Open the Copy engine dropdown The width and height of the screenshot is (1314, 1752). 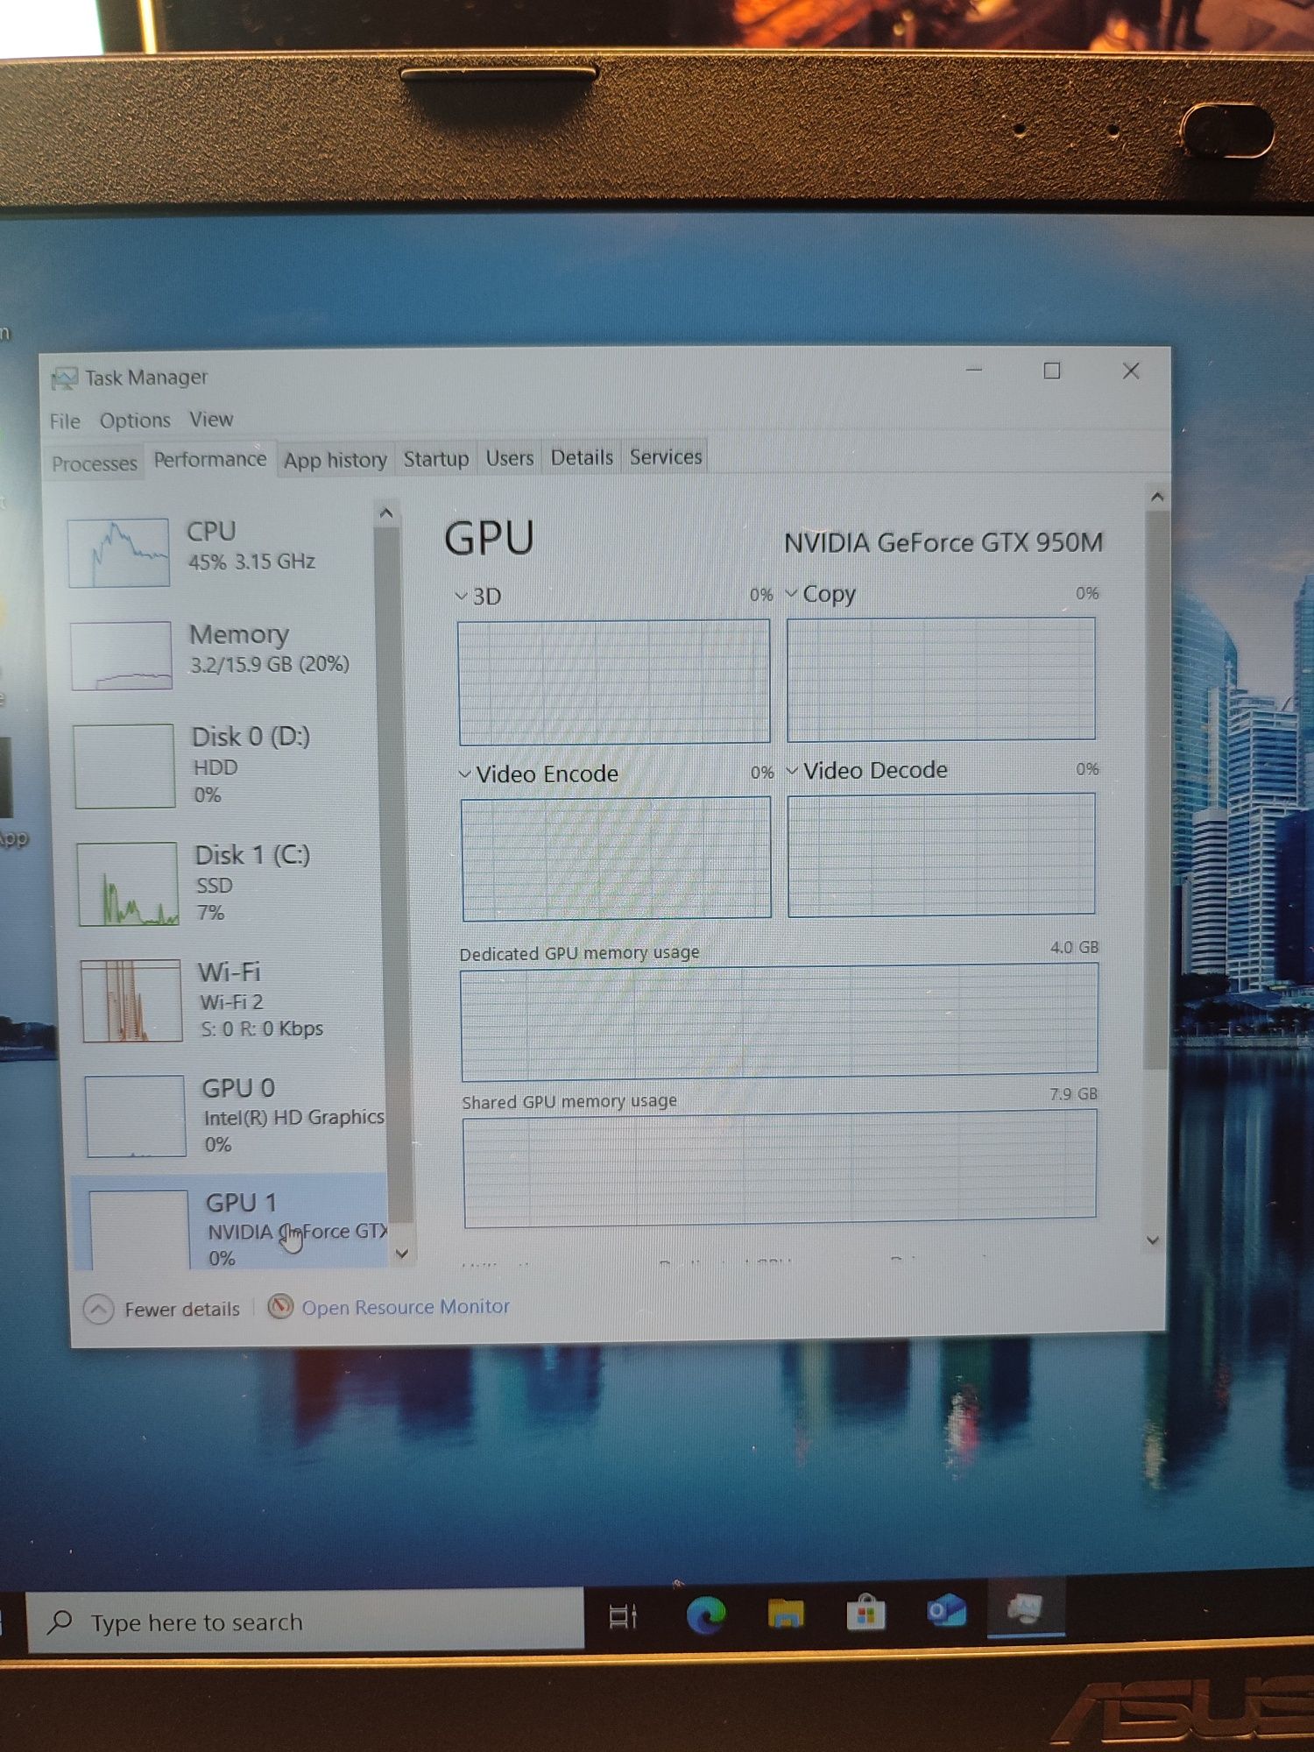[x=820, y=594]
